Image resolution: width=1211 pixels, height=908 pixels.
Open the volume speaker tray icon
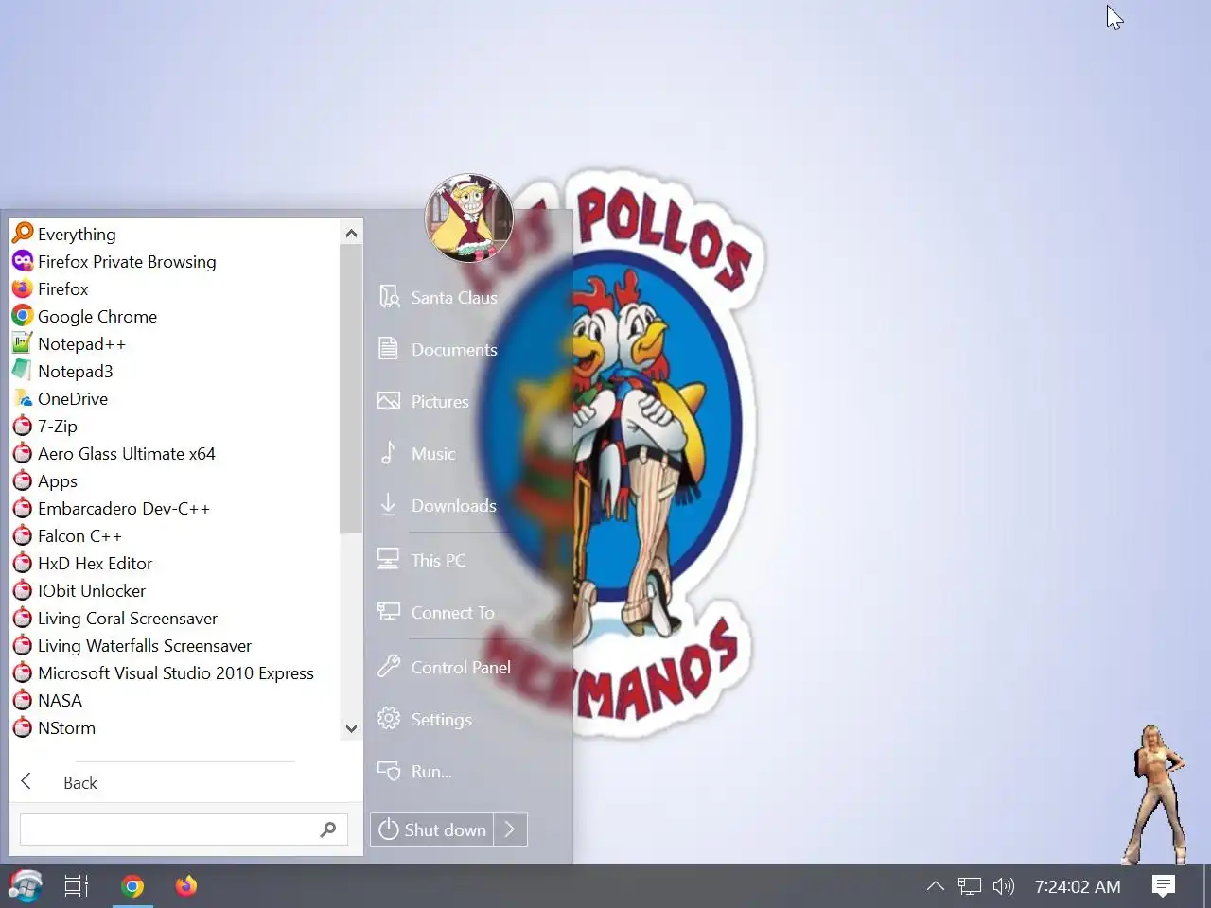tap(1004, 886)
